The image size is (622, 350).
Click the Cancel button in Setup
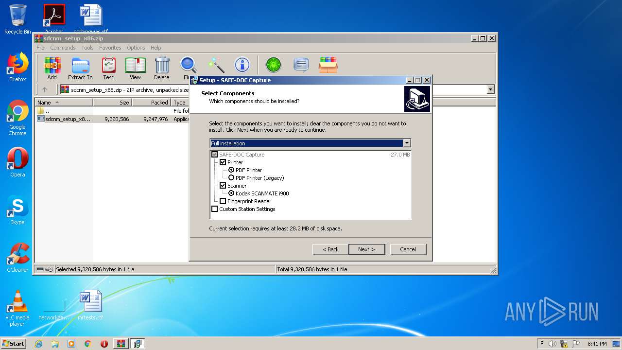click(408, 249)
